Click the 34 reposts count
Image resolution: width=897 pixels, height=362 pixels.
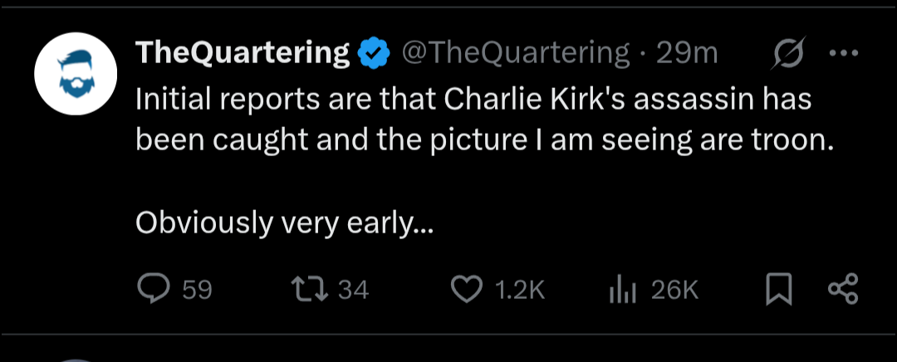coord(354,291)
